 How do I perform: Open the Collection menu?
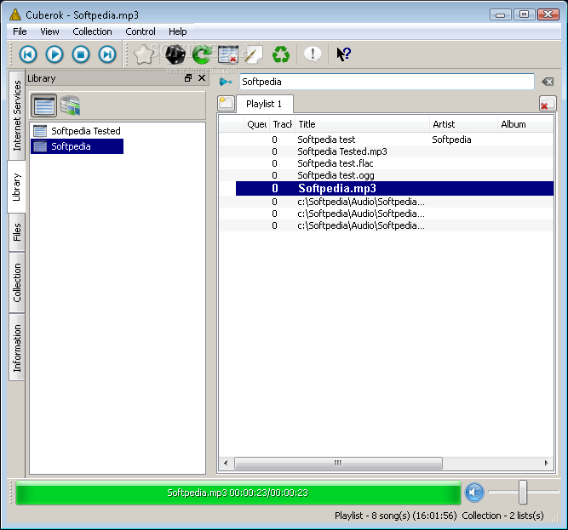(92, 31)
